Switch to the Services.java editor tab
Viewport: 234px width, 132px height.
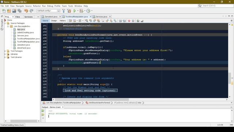[x=102, y=16]
